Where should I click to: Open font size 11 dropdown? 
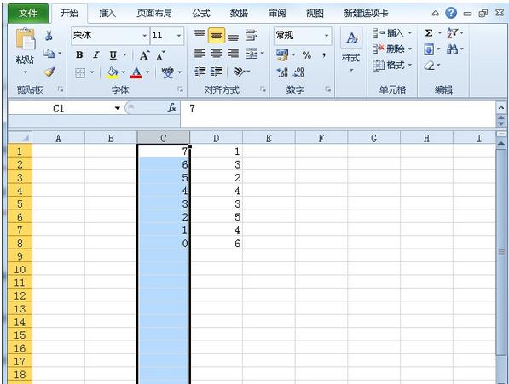(179, 35)
